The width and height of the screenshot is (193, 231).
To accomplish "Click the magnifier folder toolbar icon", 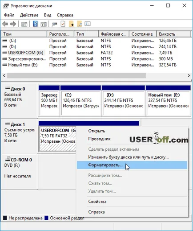I will pyautogui.click(x=80, y=24).
